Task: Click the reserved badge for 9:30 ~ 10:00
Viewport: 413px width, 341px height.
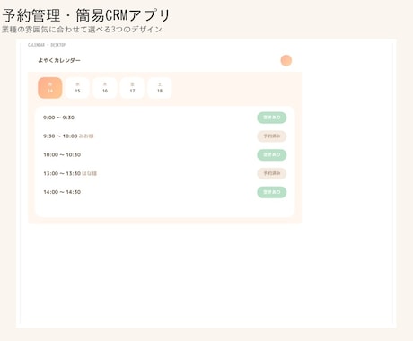Action: pyautogui.click(x=272, y=136)
